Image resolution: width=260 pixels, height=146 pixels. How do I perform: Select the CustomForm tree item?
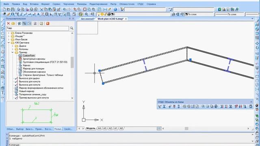[x=29, y=56]
